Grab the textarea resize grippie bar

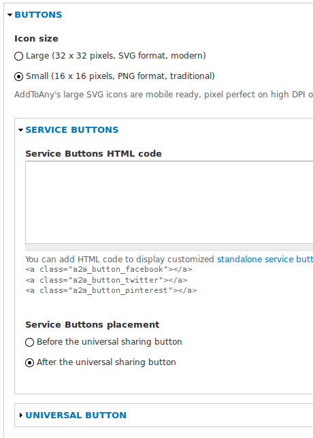tap(169, 247)
